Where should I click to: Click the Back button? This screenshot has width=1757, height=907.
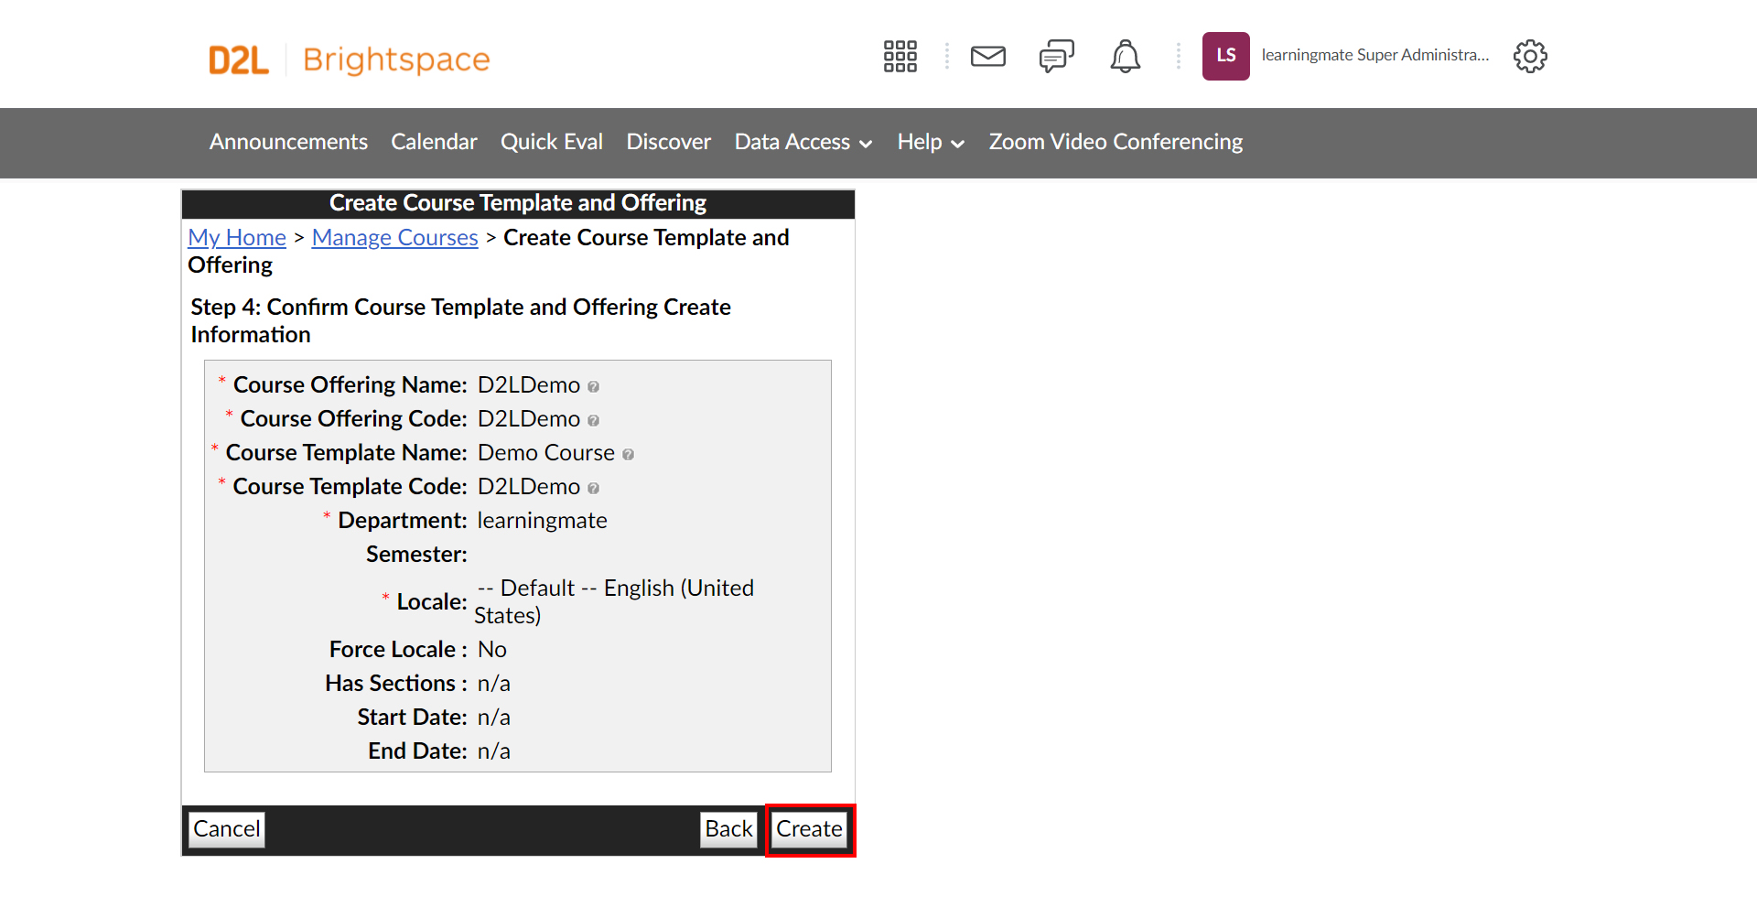[x=729, y=829]
